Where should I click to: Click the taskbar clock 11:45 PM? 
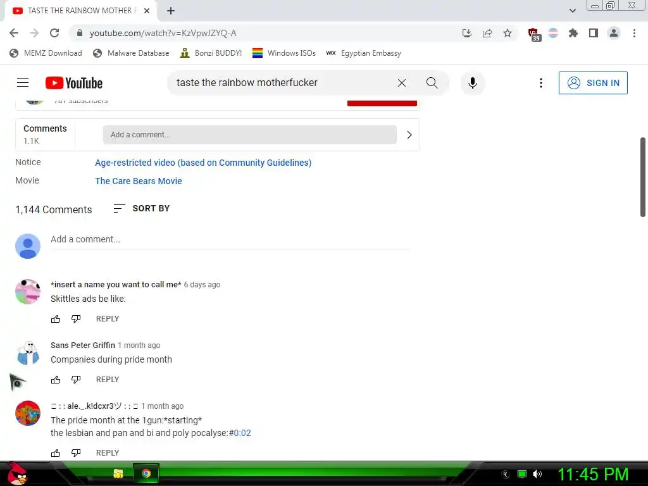pyautogui.click(x=593, y=474)
